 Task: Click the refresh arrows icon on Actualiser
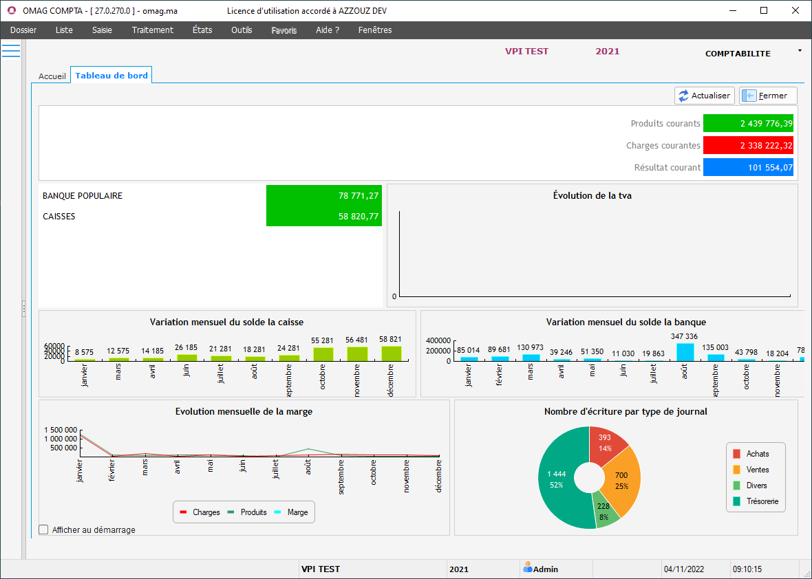(x=683, y=96)
